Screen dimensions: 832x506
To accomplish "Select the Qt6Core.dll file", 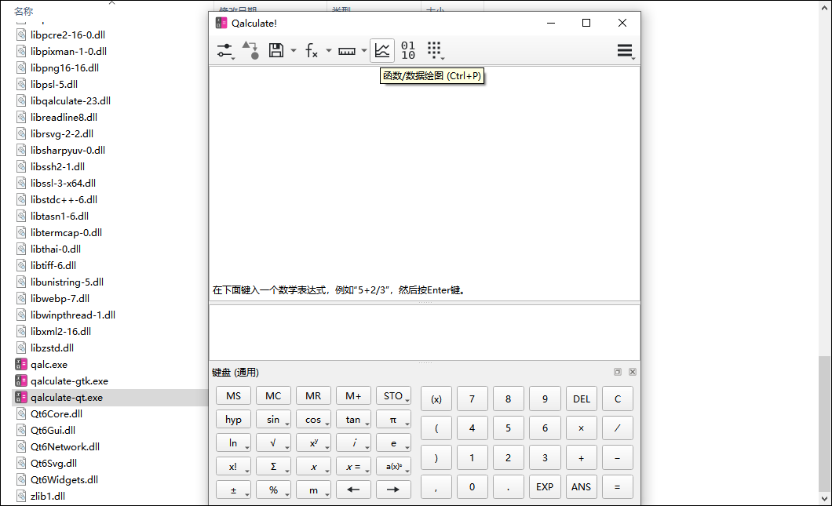I will coord(57,413).
